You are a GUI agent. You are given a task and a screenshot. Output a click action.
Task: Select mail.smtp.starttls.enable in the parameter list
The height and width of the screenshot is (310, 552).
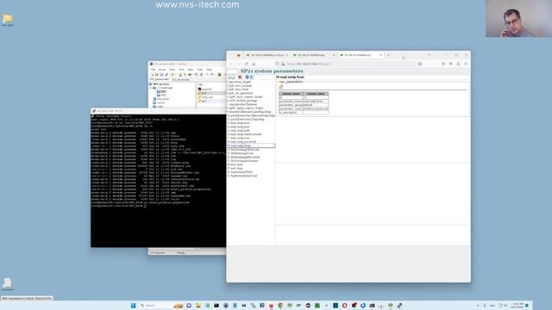pyautogui.click(x=245, y=134)
